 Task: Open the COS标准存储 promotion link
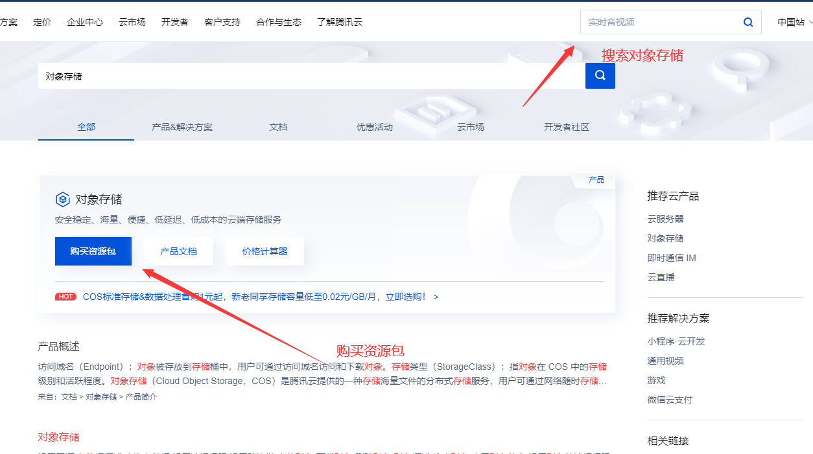pyautogui.click(x=261, y=297)
